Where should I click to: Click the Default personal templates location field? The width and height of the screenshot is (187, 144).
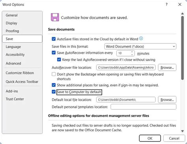pos(143,107)
